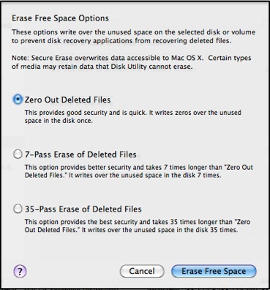Screen dimensions: 270x290
Task: Choose the 7-Pass Erase radio button
Action: [18, 155]
